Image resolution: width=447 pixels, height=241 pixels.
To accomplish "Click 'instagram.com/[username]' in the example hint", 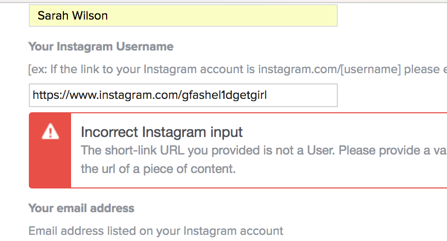I will (x=330, y=70).
